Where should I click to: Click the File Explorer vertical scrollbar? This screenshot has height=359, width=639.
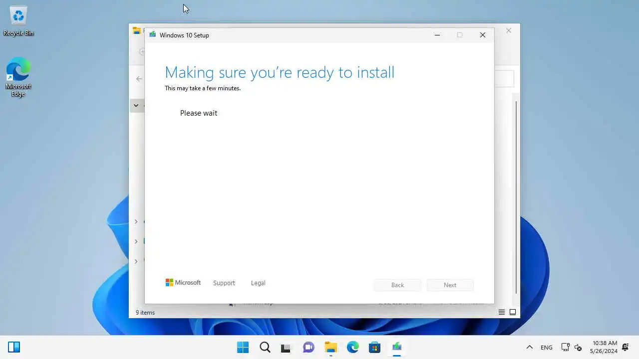tap(516, 197)
